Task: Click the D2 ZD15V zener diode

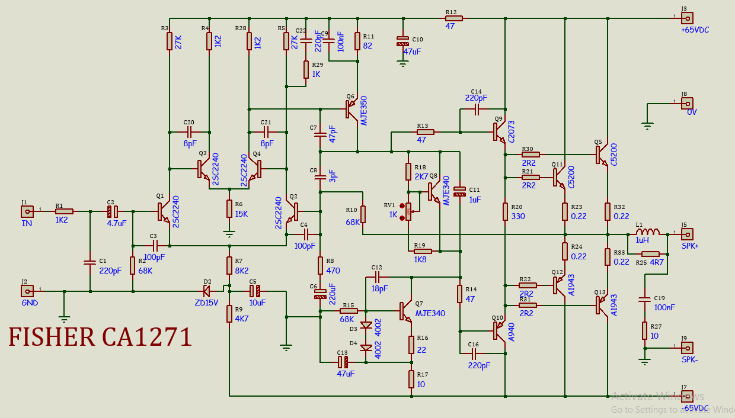Action: [207, 291]
